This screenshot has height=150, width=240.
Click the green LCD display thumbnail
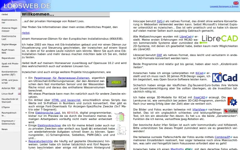(116, 82)
